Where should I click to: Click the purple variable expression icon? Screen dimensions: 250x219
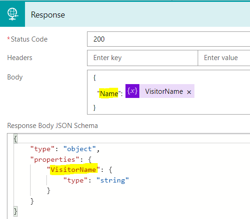pyautogui.click(x=132, y=91)
